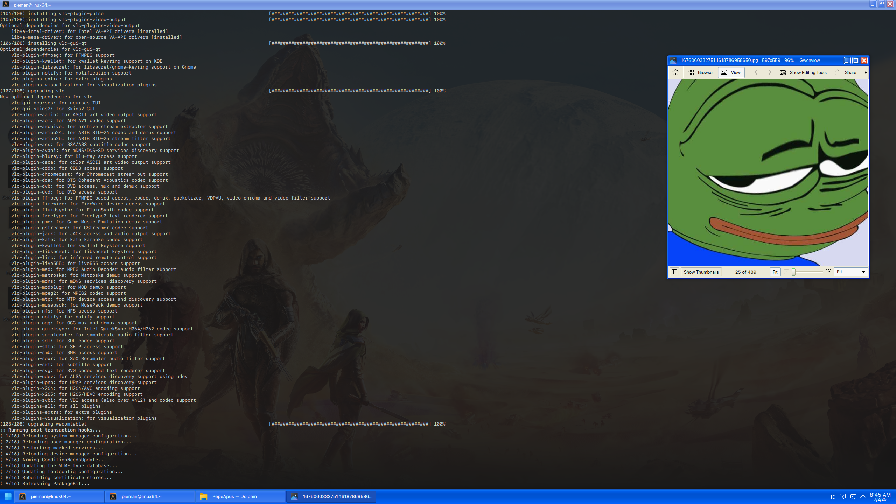Expand hidden system tray icons
The width and height of the screenshot is (896, 504).
(863, 496)
